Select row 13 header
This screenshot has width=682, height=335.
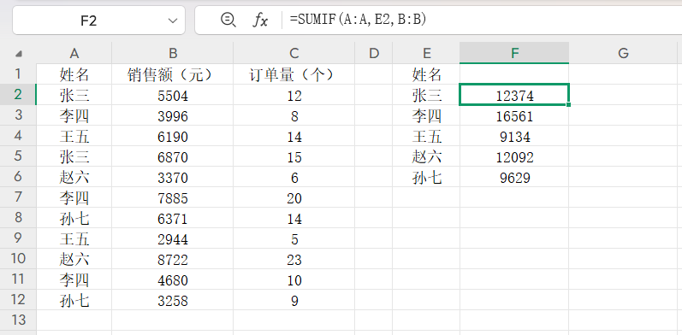coord(18,320)
